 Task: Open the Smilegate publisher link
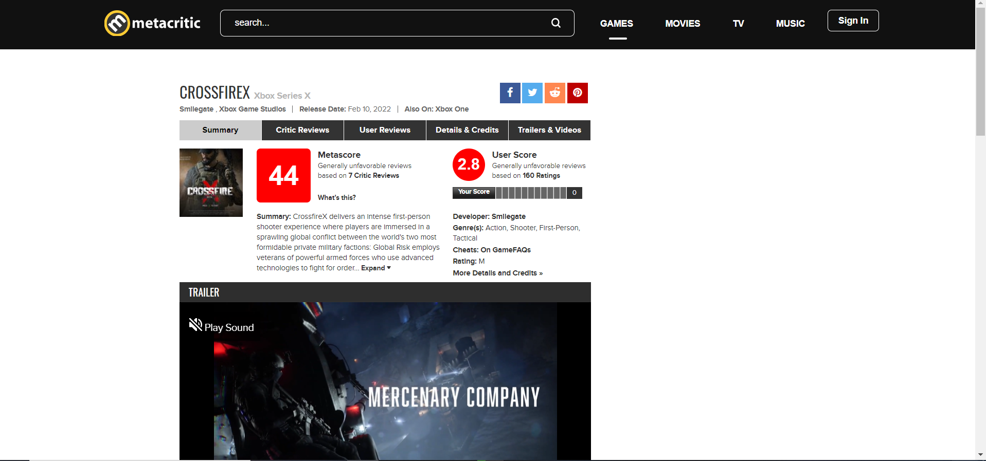pos(196,109)
